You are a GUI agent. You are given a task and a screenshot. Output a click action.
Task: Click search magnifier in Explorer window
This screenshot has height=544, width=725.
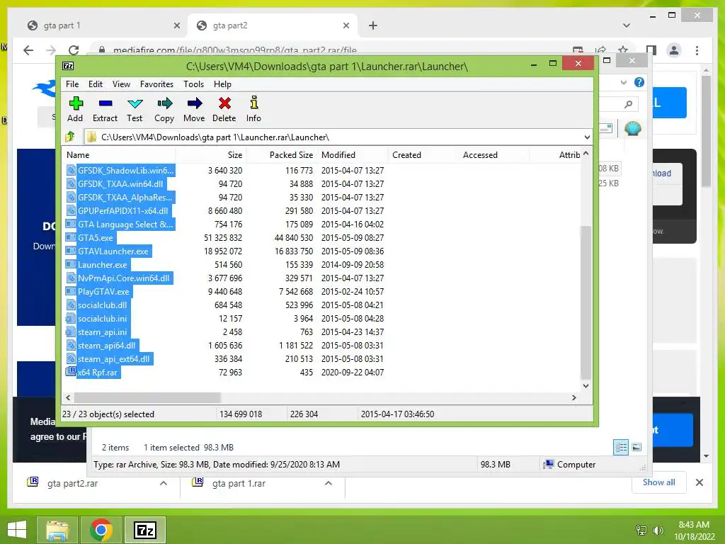coord(628,105)
